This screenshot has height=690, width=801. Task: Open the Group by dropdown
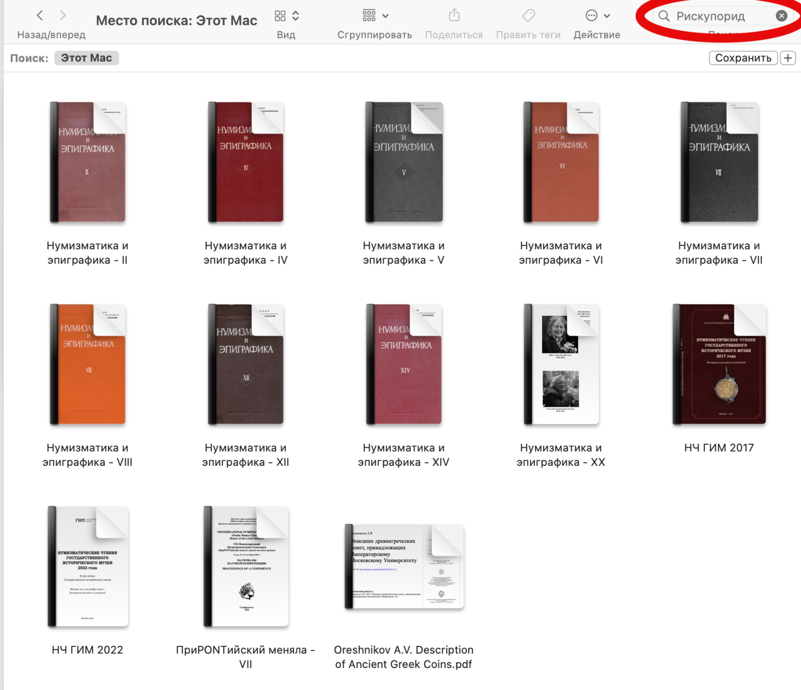pos(375,16)
